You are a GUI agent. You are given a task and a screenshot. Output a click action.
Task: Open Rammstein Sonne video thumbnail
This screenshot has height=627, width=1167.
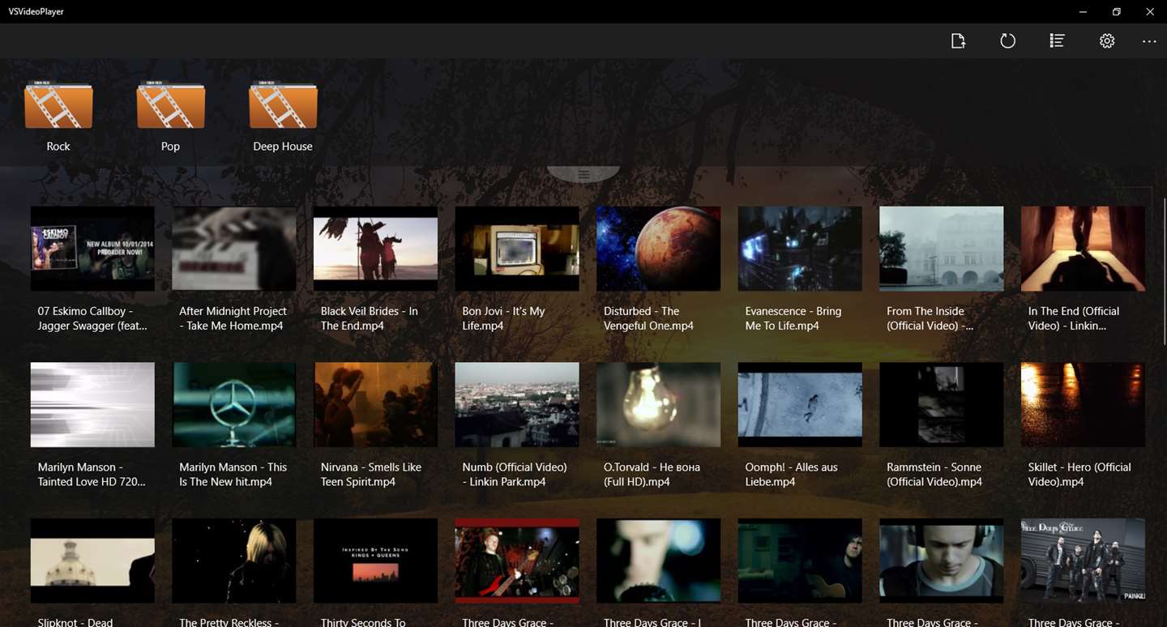coord(942,405)
